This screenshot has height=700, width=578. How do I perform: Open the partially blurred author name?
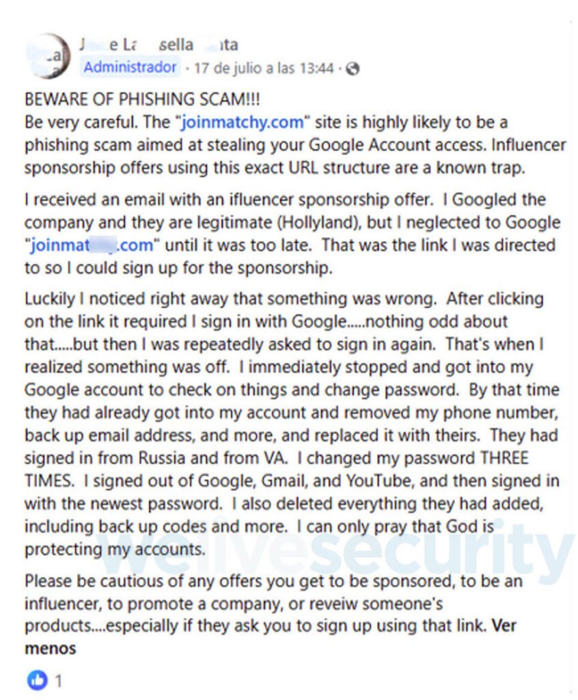click(159, 44)
